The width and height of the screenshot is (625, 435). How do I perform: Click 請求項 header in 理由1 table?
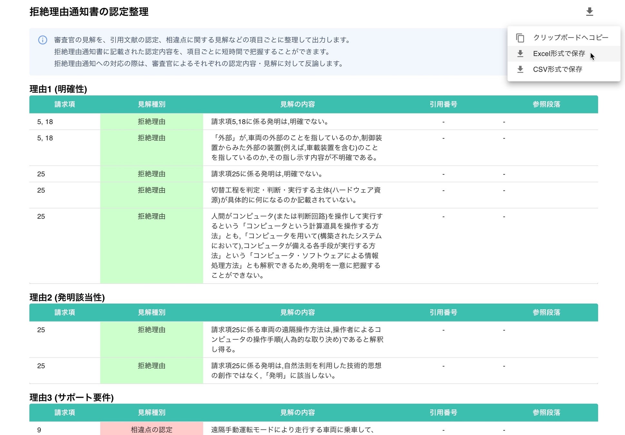pos(64,104)
